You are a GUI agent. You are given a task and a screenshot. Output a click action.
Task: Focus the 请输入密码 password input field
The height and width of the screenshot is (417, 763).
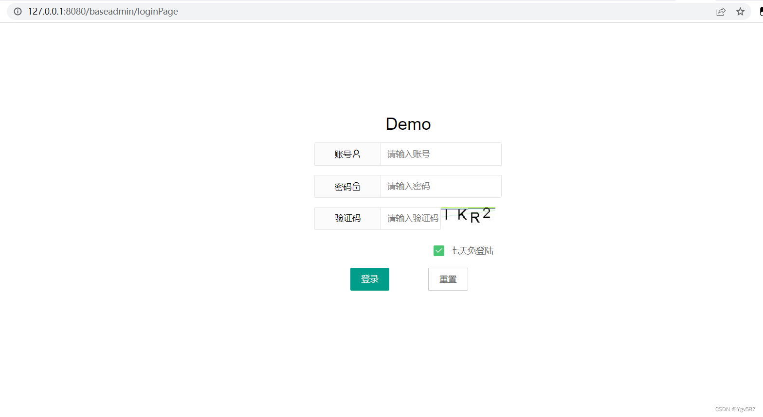[x=441, y=186]
